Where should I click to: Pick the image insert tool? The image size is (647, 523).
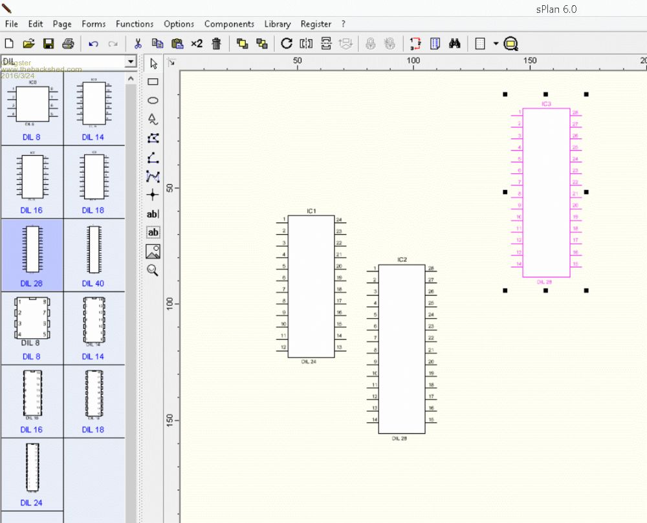tap(153, 251)
